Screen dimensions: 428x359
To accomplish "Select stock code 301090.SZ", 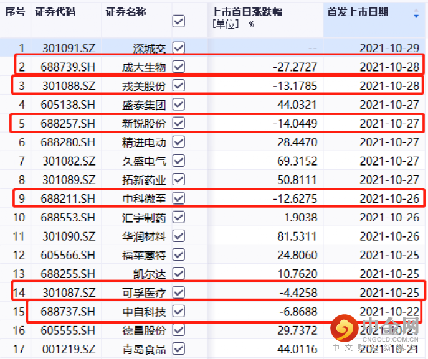I will click(69, 236).
